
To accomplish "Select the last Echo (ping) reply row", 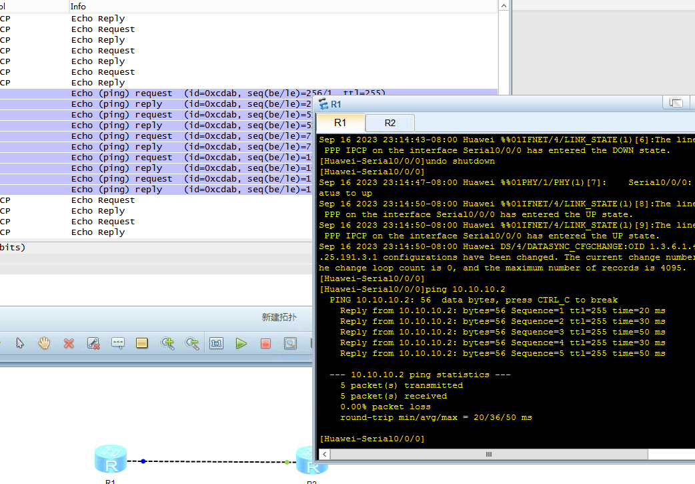I will 157,190.
